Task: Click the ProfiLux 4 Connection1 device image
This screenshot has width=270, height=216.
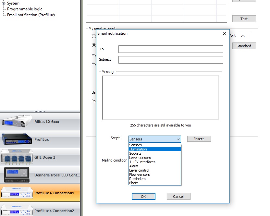Action: pos(17,193)
